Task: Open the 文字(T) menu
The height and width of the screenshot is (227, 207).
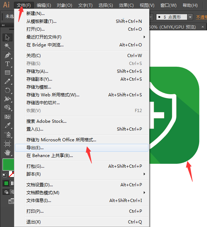Action: pos(85,5)
